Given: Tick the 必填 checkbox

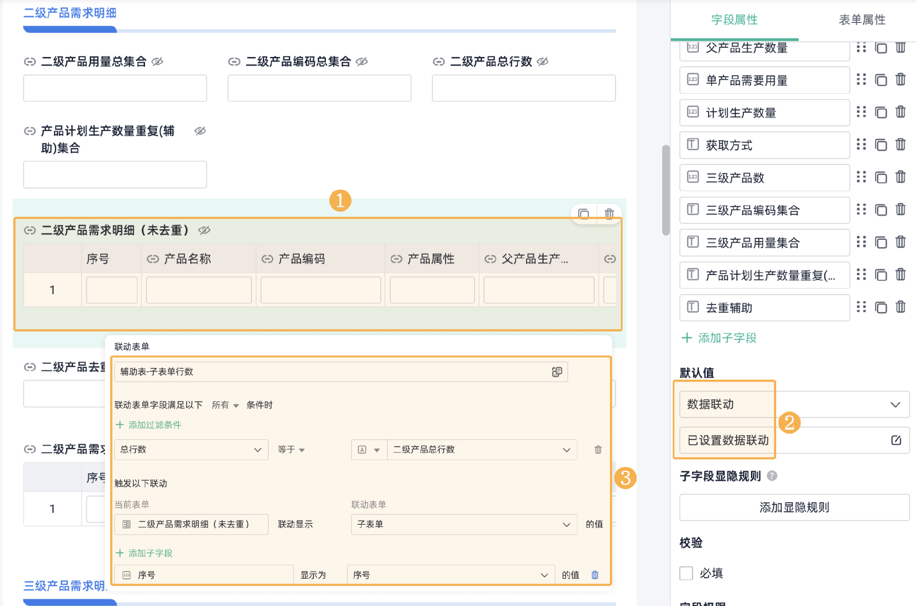Looking at the screenshot, I should point(686,573).
